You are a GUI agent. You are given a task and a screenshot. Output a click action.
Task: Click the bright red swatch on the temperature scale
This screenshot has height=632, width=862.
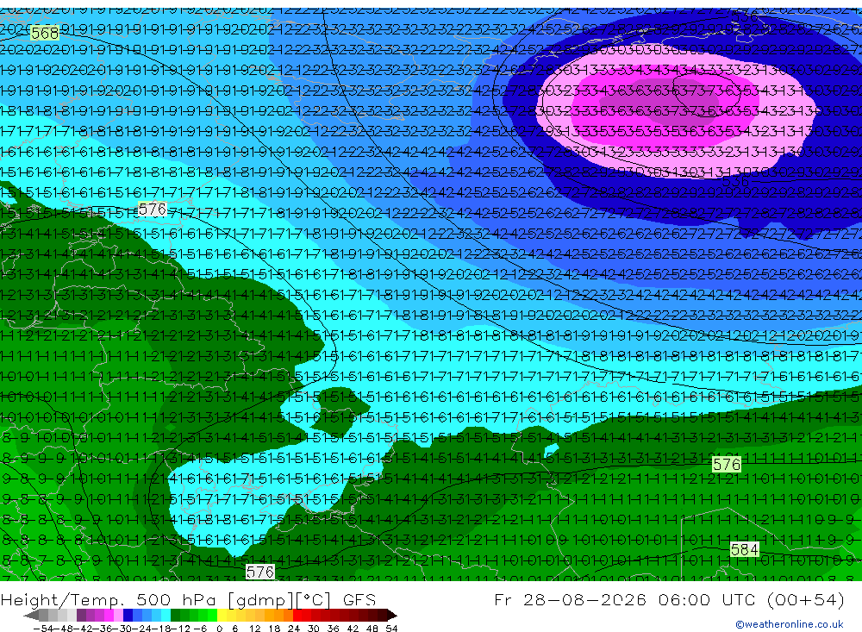coord(297,615)
